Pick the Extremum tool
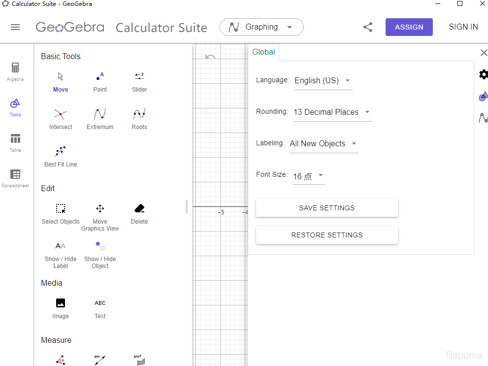The image size is (488, 366). click(x=100, y=119)
